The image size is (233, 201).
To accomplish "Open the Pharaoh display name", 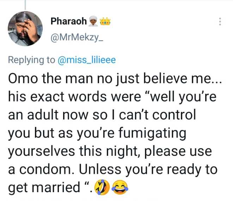I will (68, 21).
